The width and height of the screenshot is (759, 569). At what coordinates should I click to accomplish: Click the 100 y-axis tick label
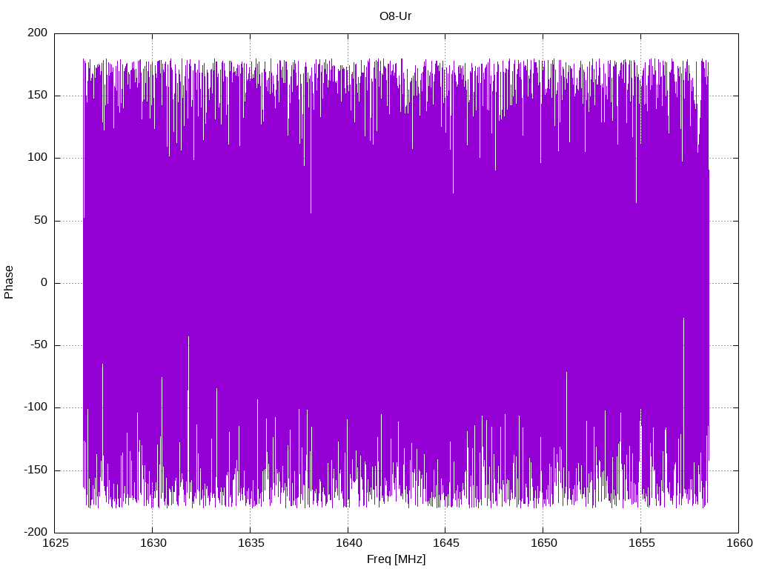click(38, 158)
